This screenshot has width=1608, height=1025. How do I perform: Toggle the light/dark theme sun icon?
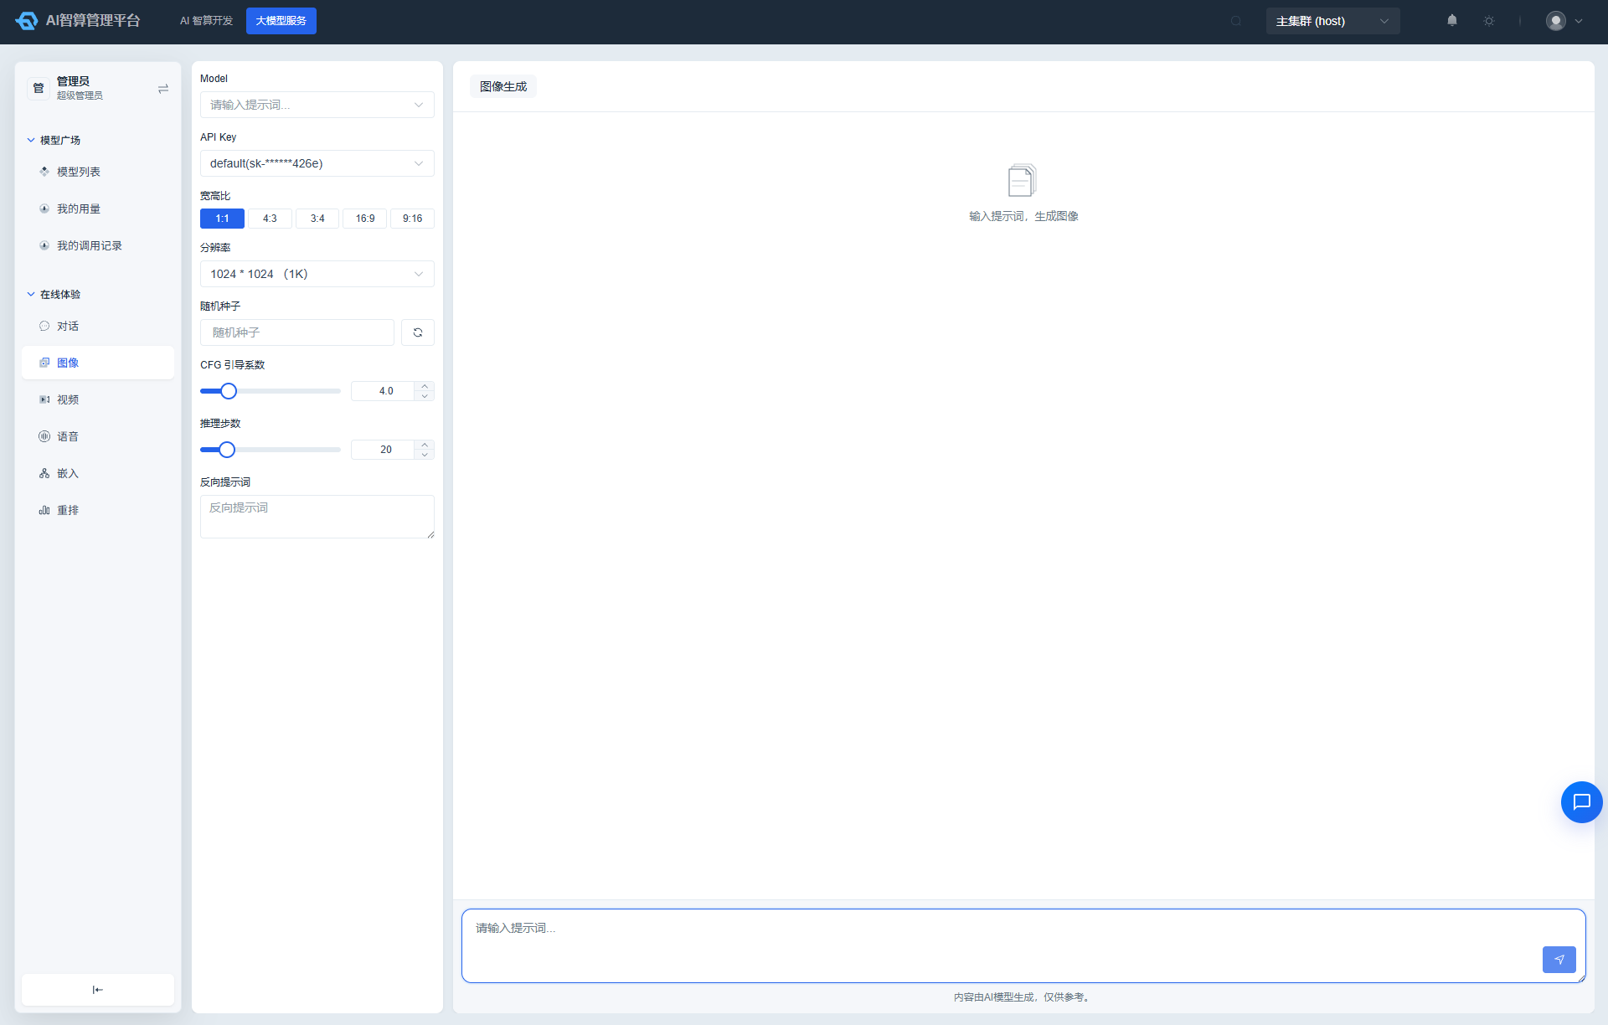[1489, 21]
